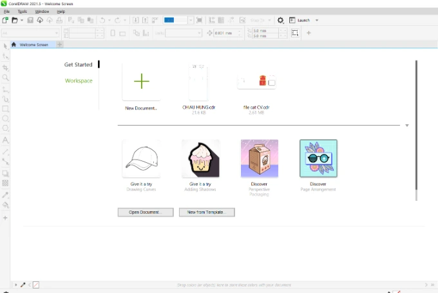Viewport: 438px width, 293px height.
Task: Switch to the Workspace section
Action: pos(79,80)
